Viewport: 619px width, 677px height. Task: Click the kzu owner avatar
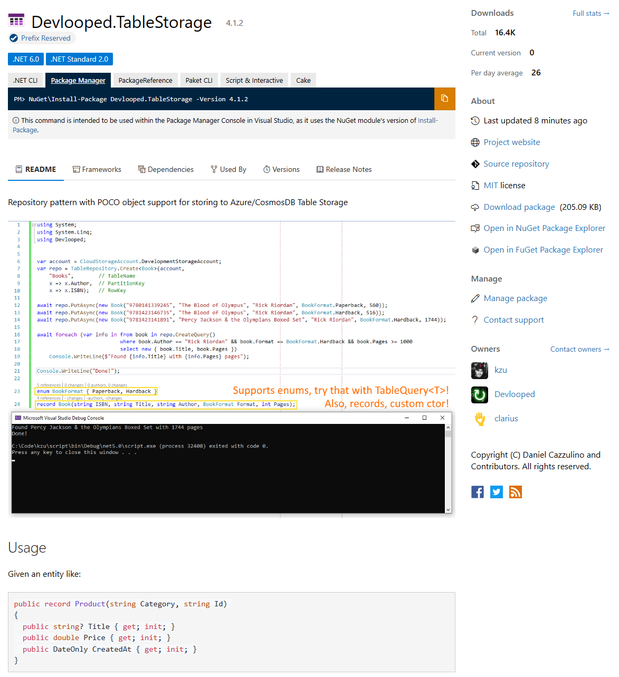(480, 370)
